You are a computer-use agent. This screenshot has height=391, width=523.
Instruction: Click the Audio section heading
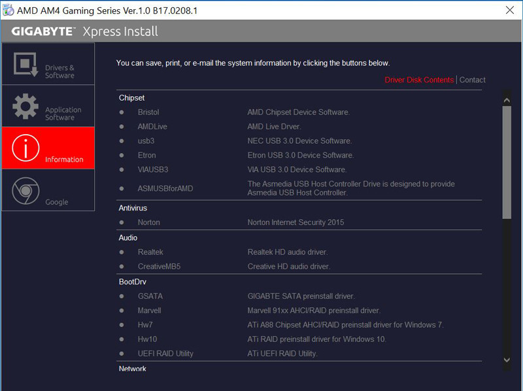128,238
